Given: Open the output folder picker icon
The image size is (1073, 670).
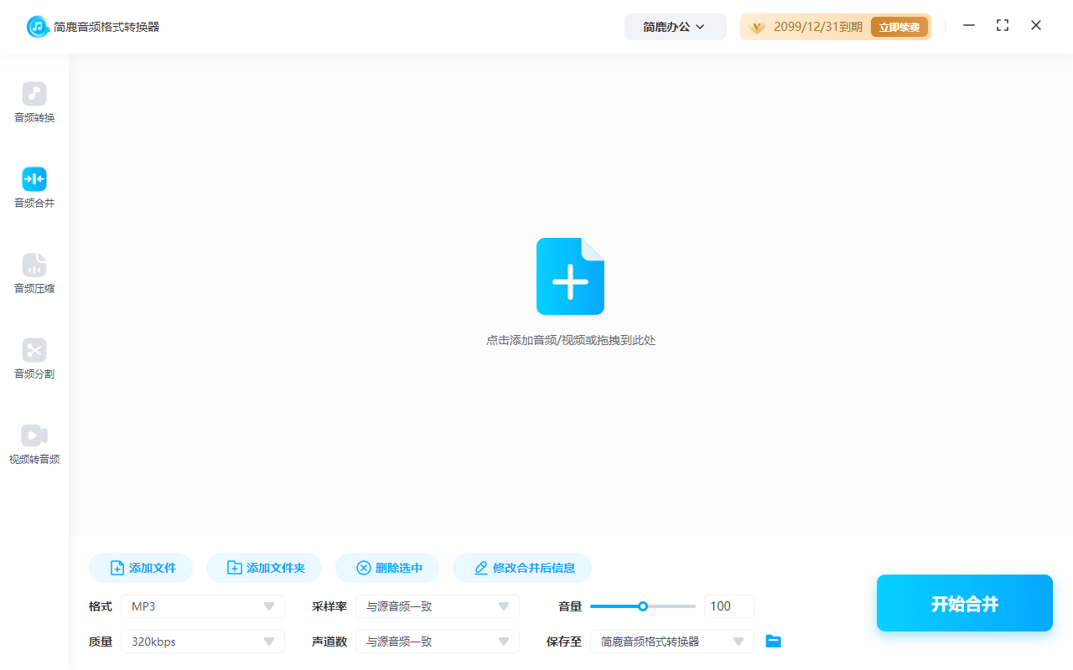Looking at the screenshot, I should [773, 641].
